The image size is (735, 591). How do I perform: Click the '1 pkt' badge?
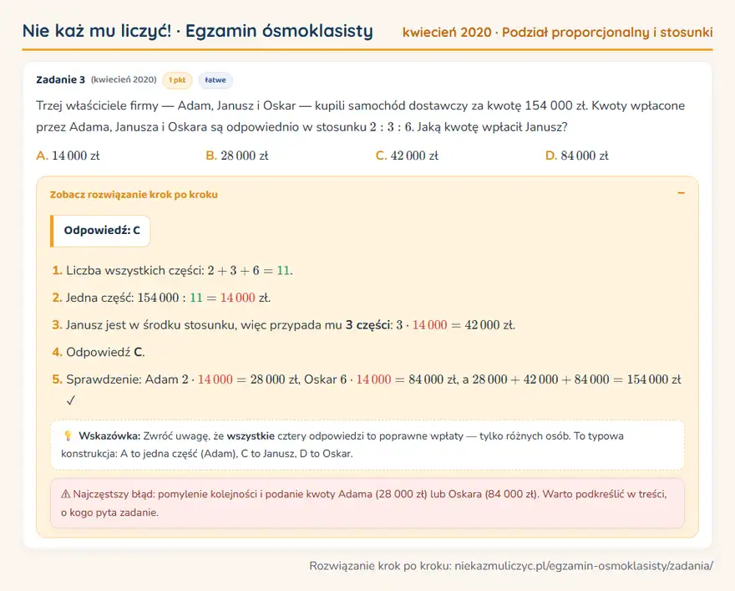pyautogui.click(x=177, y=80)
